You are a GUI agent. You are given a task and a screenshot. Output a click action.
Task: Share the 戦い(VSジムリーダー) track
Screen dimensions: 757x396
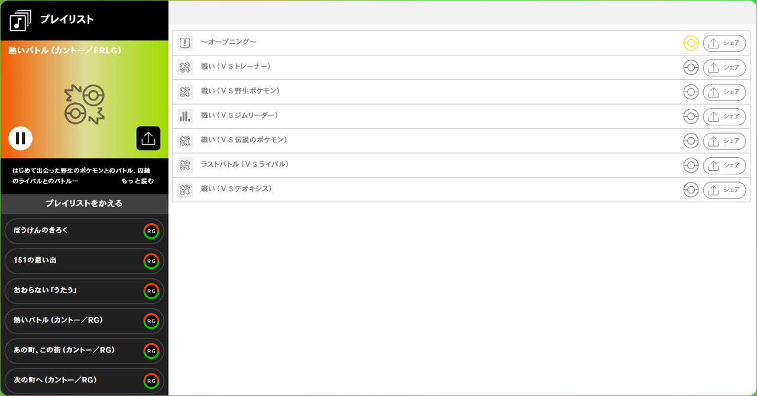724,116
